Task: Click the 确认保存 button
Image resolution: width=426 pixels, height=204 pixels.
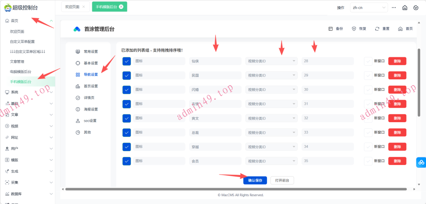Action: pos(255,180)
